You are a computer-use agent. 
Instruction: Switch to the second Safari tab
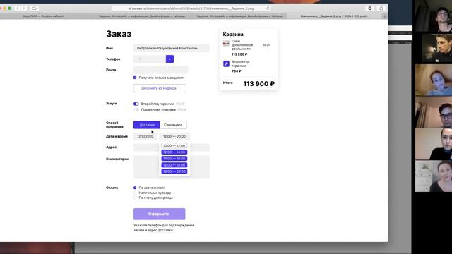pos(142,16)
